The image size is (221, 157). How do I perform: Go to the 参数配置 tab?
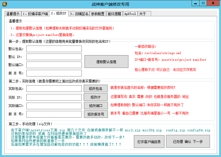[x=98, y=14]
